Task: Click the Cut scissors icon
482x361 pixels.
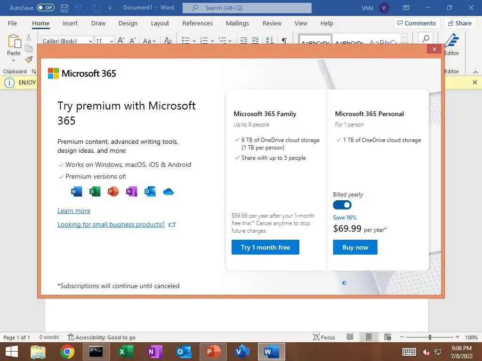Action: (29, 38)
